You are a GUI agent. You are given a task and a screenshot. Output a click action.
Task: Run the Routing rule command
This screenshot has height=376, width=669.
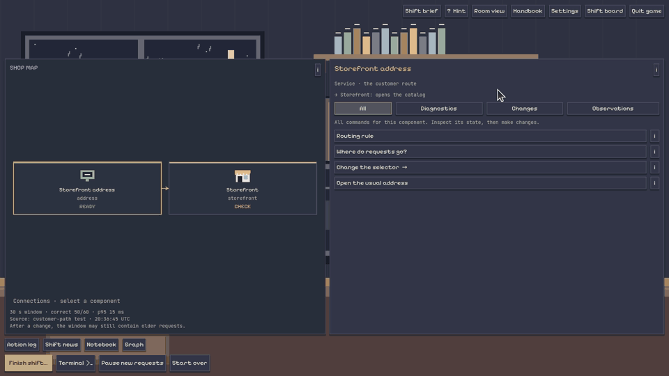[490, 136]
